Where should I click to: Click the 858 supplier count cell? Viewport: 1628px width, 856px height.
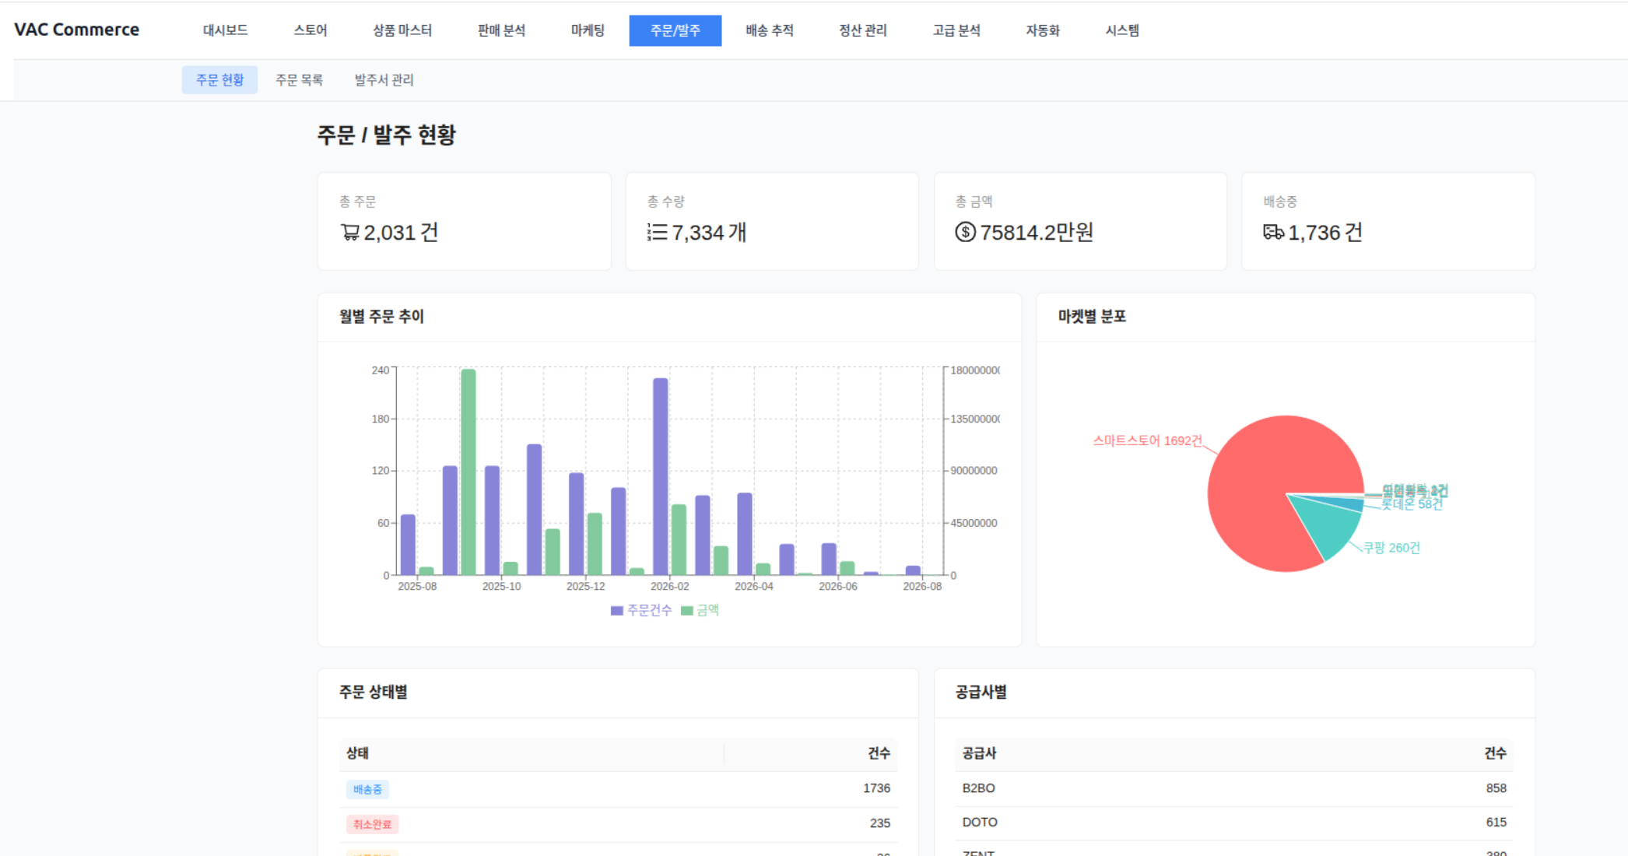(x=1496, y=788)
